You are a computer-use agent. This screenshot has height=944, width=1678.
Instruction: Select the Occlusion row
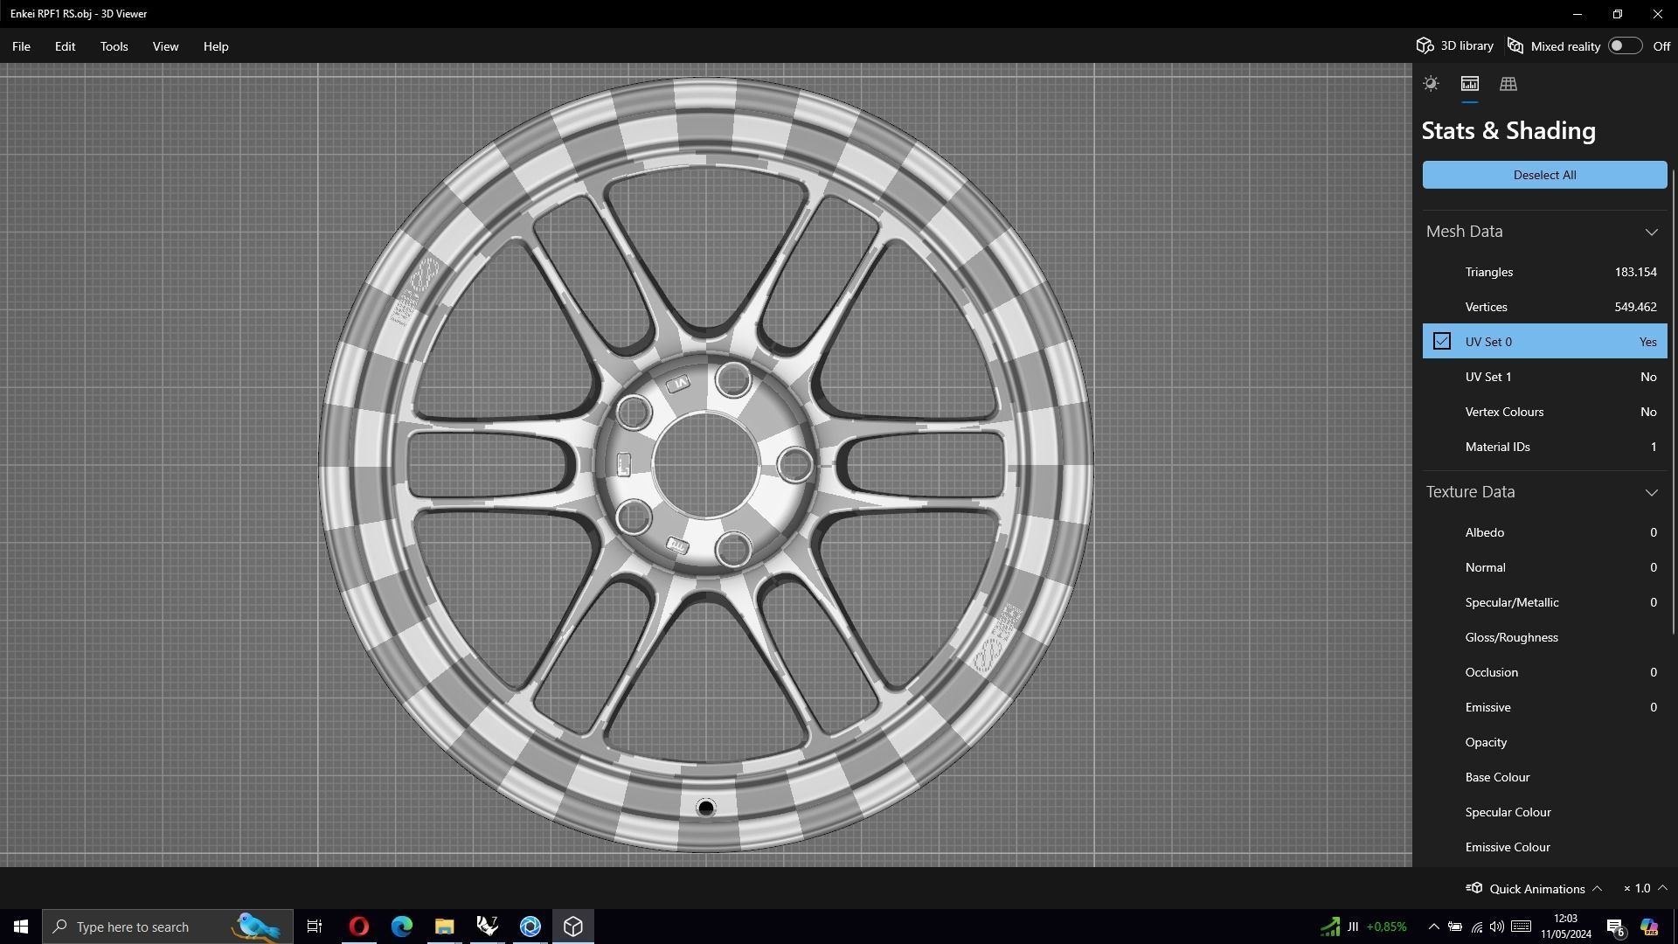tap(1544, 672)
